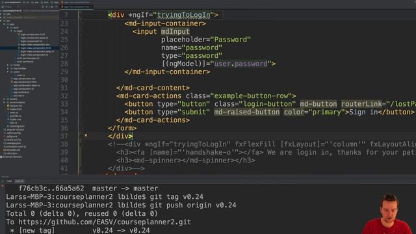Click the routerLink attribute on line 33
This screenshot has width=416, height=234.
point(362,104)
